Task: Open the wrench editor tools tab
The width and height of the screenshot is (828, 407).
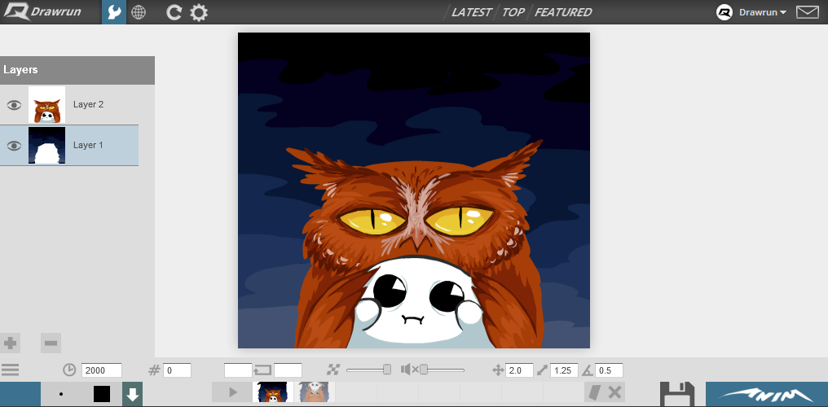Action: [x=114, y=12]
